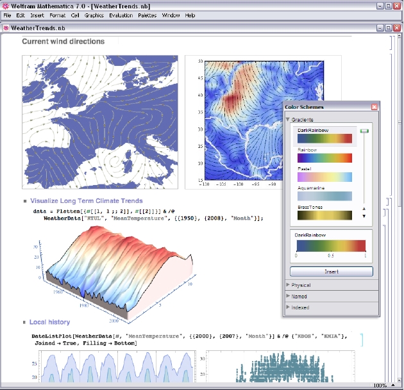Click the 'Local history' heading
Screen dimensions: 404x390
pyautogui.click(x=49, y=322)
